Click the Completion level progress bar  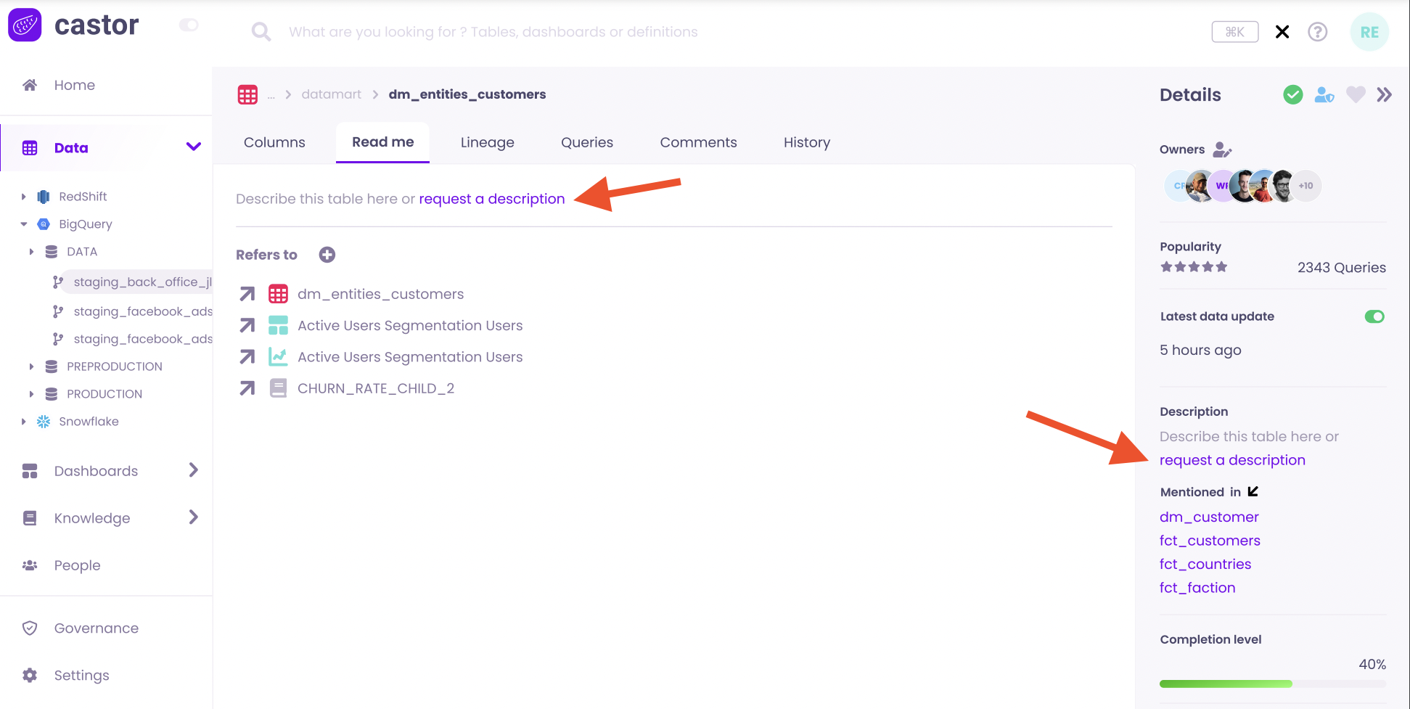(x=1272, y=684)
